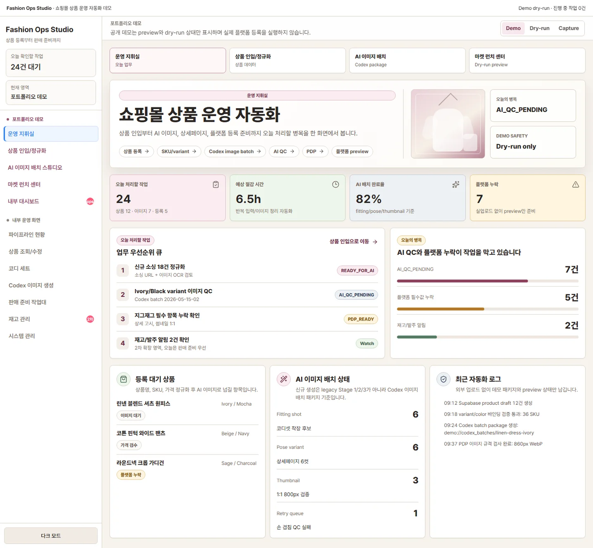Click the 상품 등록 step chip
The width and height of the screenshot is (593, 548).
[x=136, y=152]
